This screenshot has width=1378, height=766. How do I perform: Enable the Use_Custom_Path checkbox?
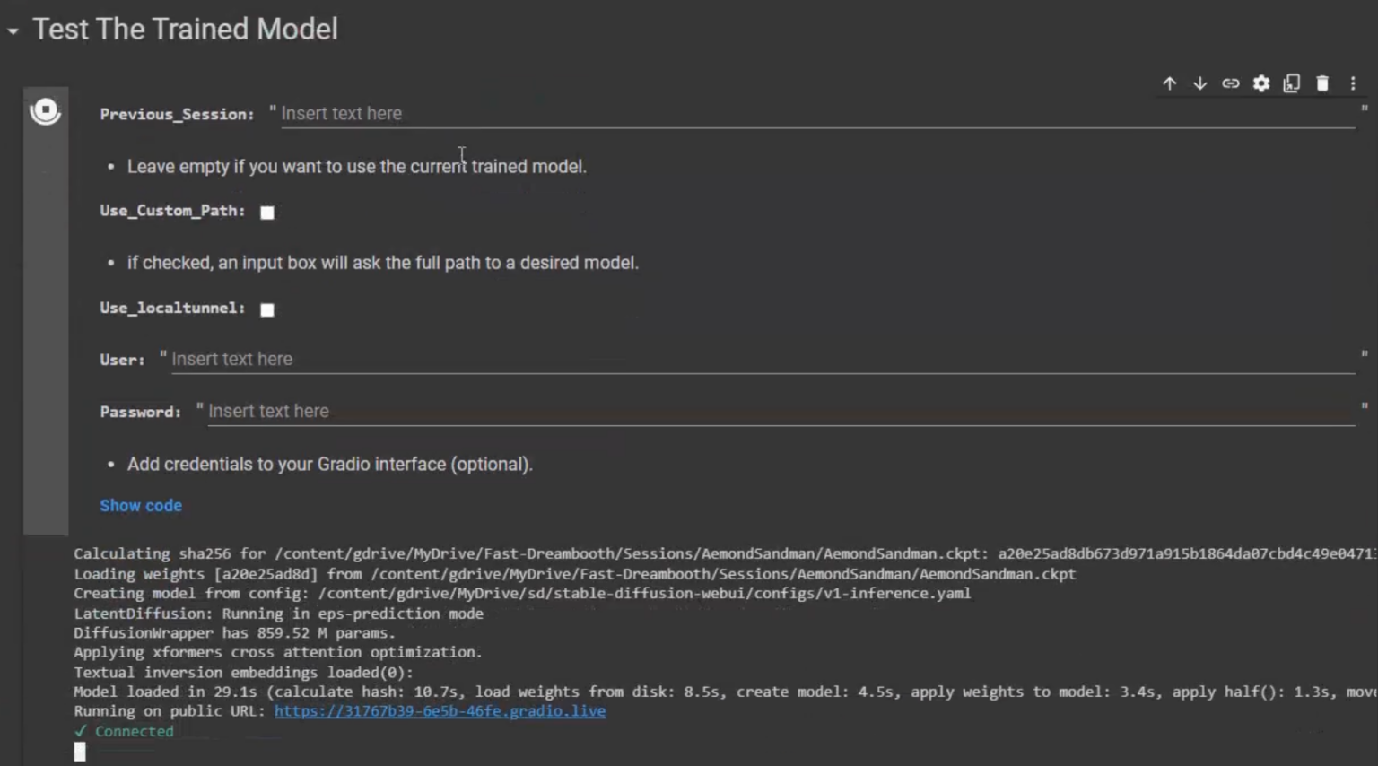tap(267, 213)
